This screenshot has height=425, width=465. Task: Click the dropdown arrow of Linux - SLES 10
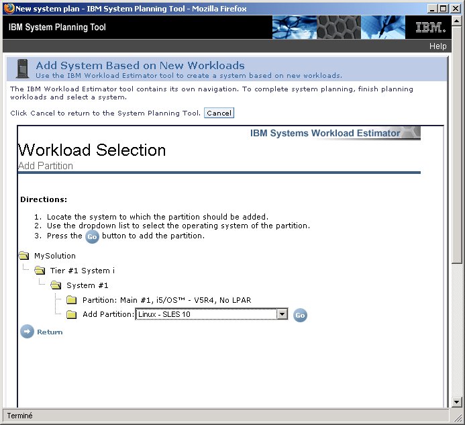tap(282, 314)
